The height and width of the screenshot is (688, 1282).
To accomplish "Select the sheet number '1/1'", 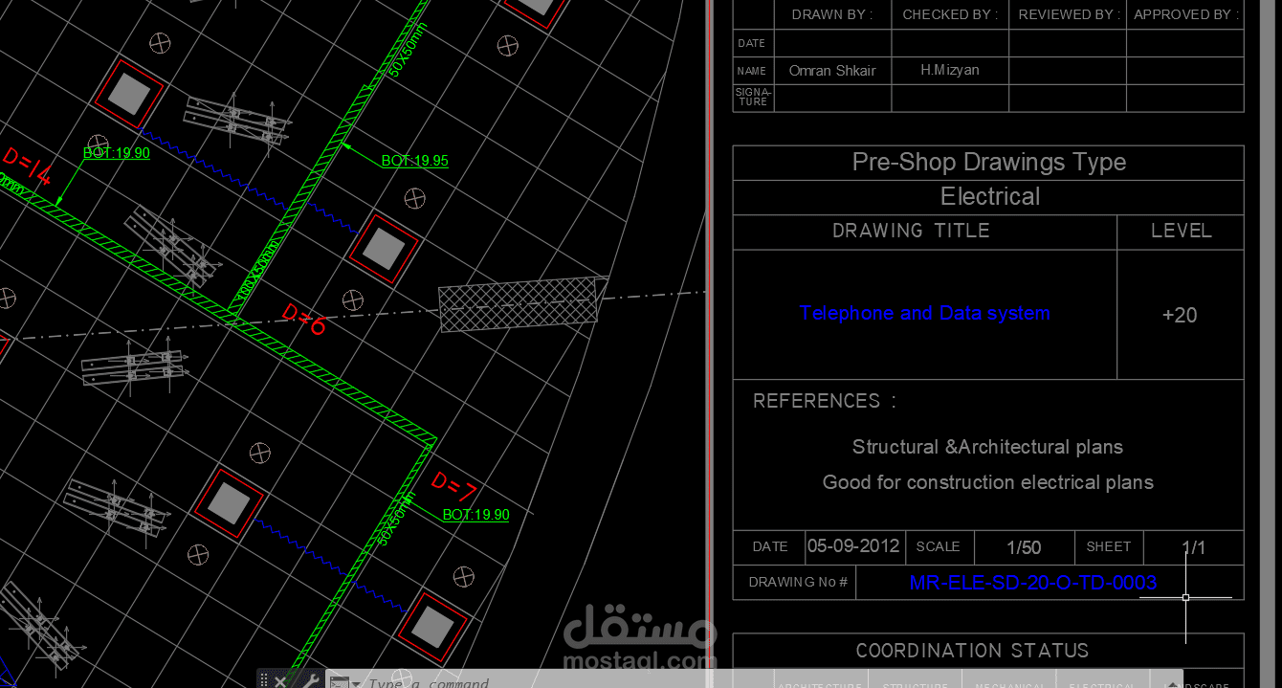I will click(1193, 547).
